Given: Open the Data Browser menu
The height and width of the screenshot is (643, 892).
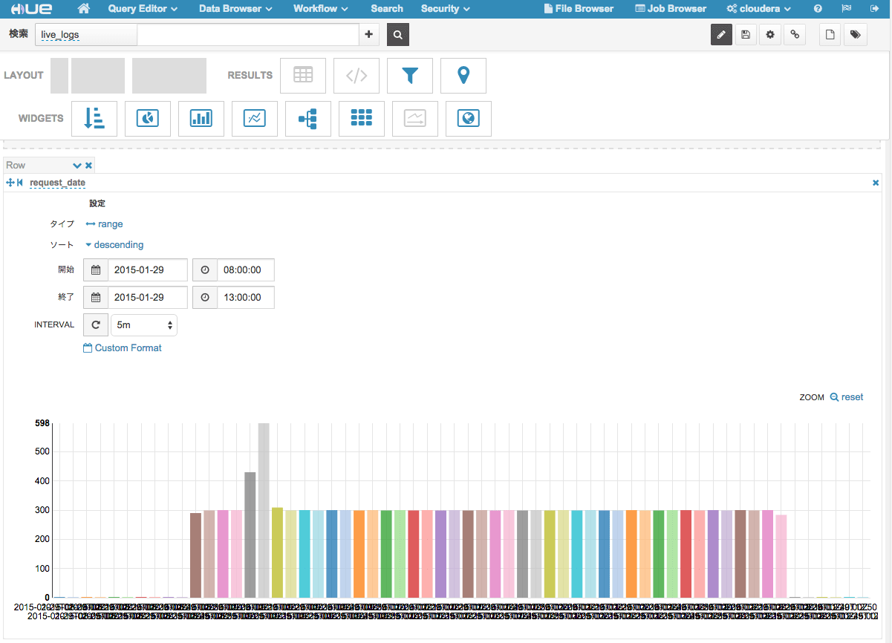Looking at the screenshot, I should pos(235,9).
